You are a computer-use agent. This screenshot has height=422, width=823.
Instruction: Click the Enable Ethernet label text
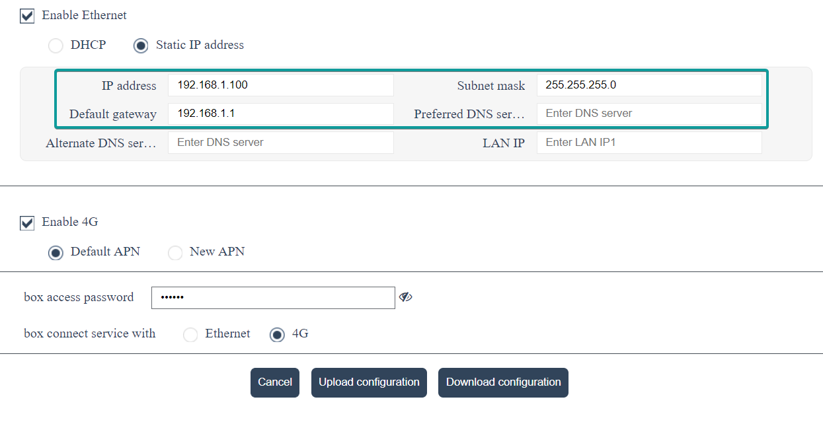(x=84, y=15)
